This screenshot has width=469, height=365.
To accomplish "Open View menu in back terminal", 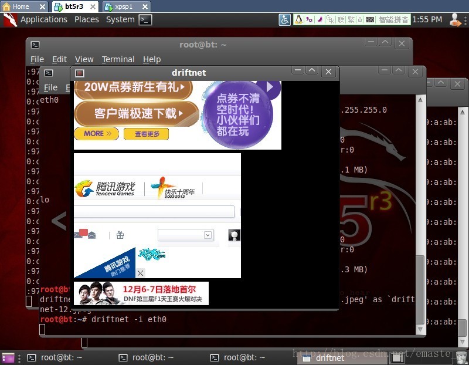I will point(84,59).
